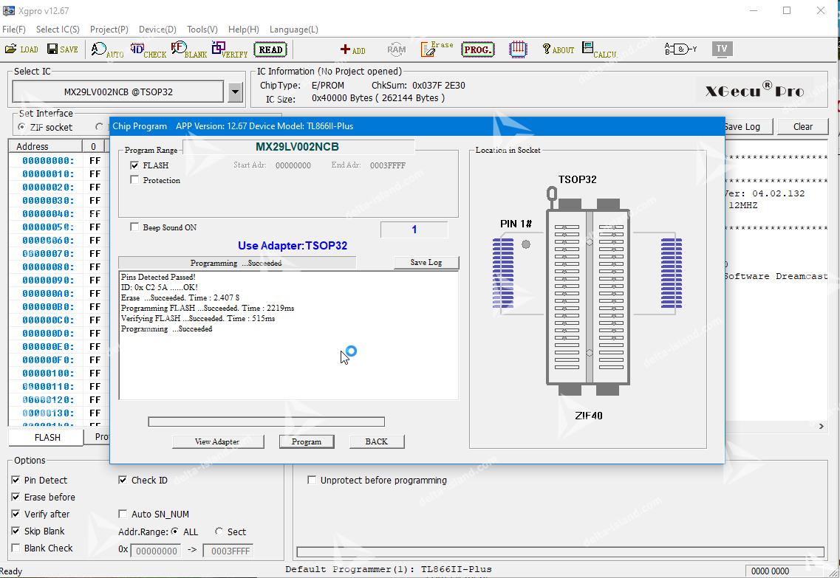Click the READ chip toolbar button
This screenshot has width=840, height=578.
[x=270, y=49]
